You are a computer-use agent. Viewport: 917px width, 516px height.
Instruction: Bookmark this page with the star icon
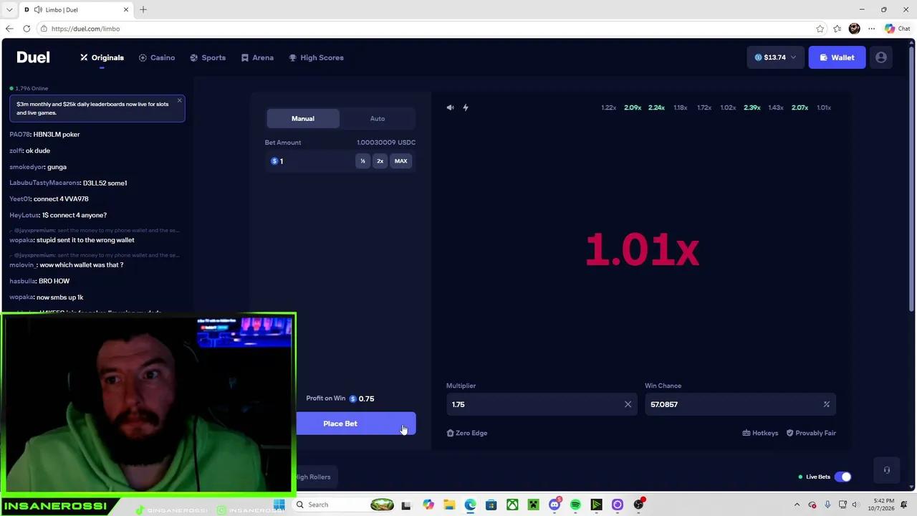[x=820, y=29]
